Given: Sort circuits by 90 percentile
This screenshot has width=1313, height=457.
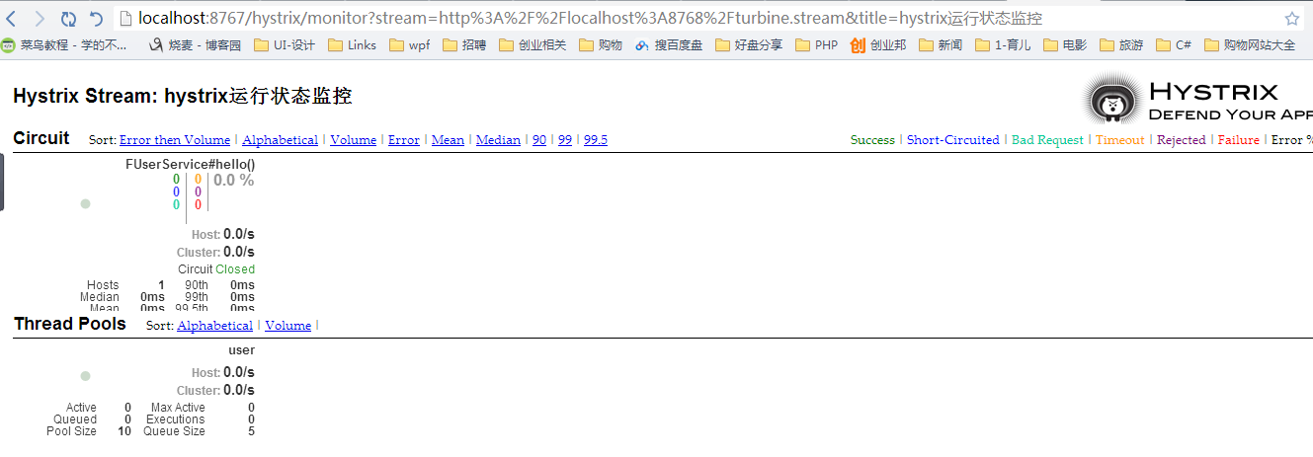Looking at the screenshot, I should [539, 140].
